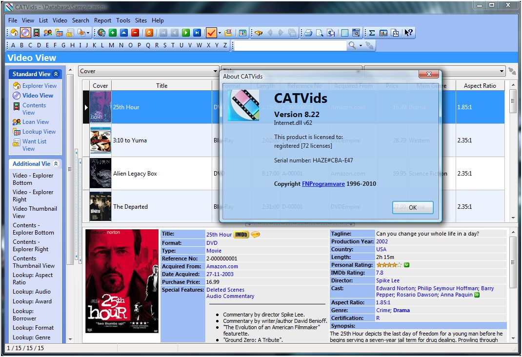Image resolution: width=522 pixels, height=357 pixels.
Task: Click OK in About CATVids dialog
Action: [413, 207]
